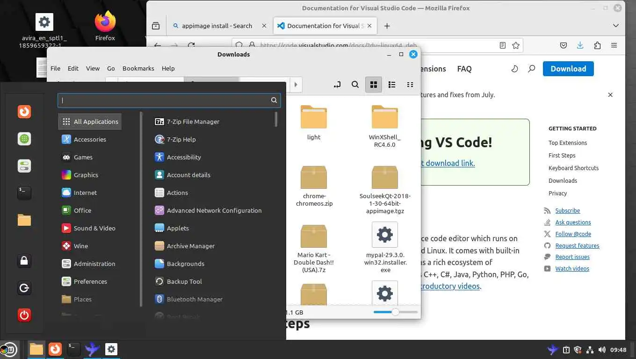Click Downloads path bar forward arrow
The image size is (636, 359).
pos(296,85)
